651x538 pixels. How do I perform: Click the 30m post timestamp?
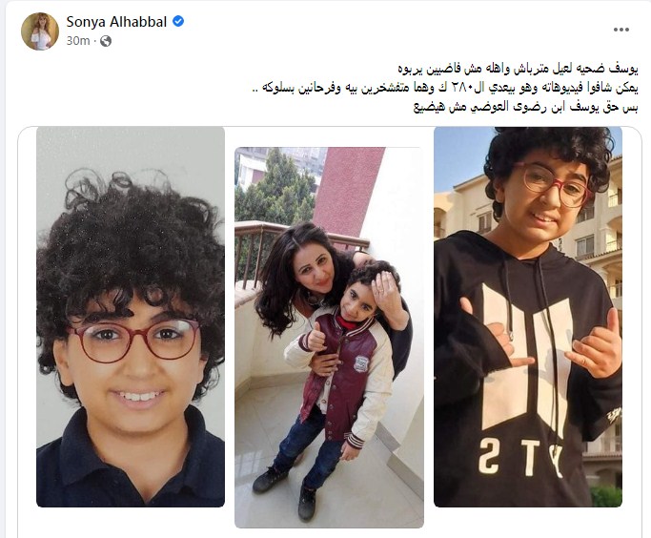[78, 41]
